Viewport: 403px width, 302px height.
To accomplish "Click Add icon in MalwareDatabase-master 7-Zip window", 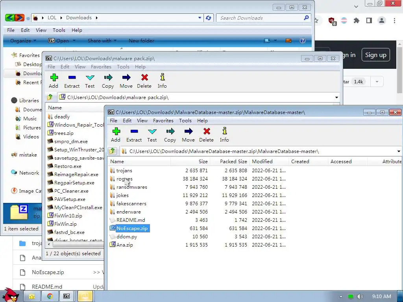I will [116, 131].
